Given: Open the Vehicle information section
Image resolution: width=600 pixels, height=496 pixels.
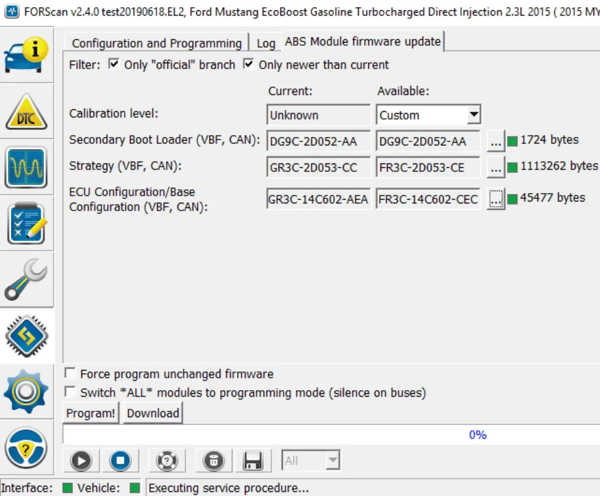Looking at the screenshot, I should point(26,55).
